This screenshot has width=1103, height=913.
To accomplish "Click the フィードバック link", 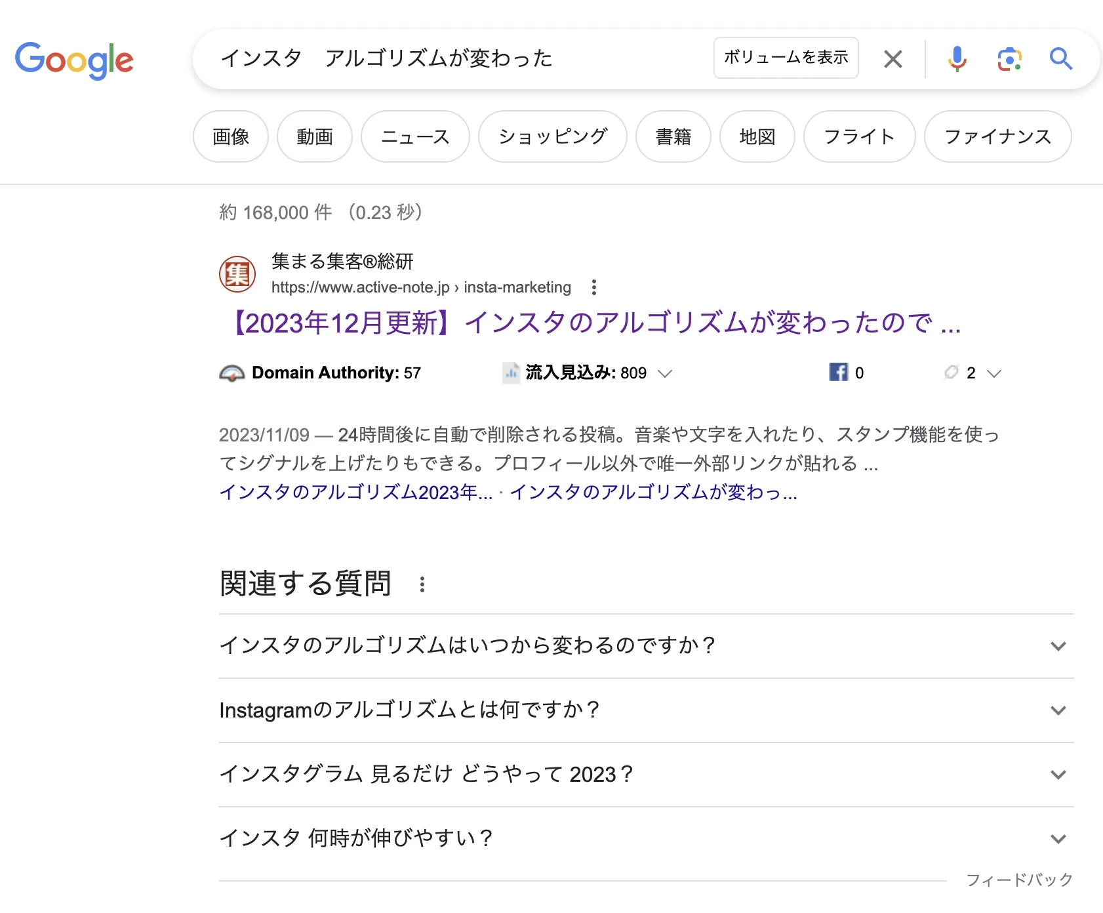I will coord(1019,880).
